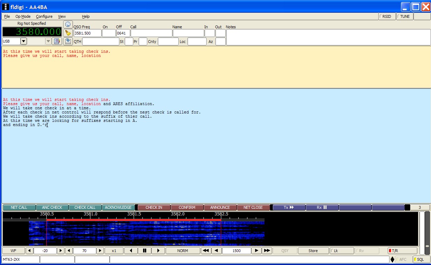Image resolution: width=431 pixels, height=265 pixels.
Task: Run ANC CHECK macro
Action: [x=52, y=207]
